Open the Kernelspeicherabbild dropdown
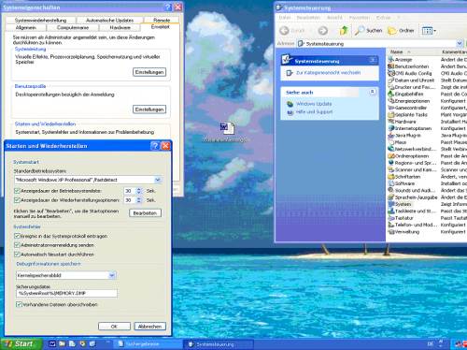 112,275
